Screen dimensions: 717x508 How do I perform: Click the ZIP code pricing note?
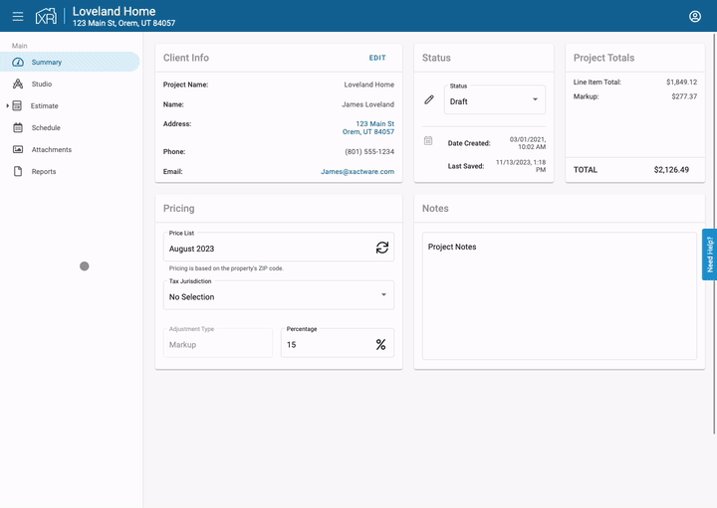226,268
